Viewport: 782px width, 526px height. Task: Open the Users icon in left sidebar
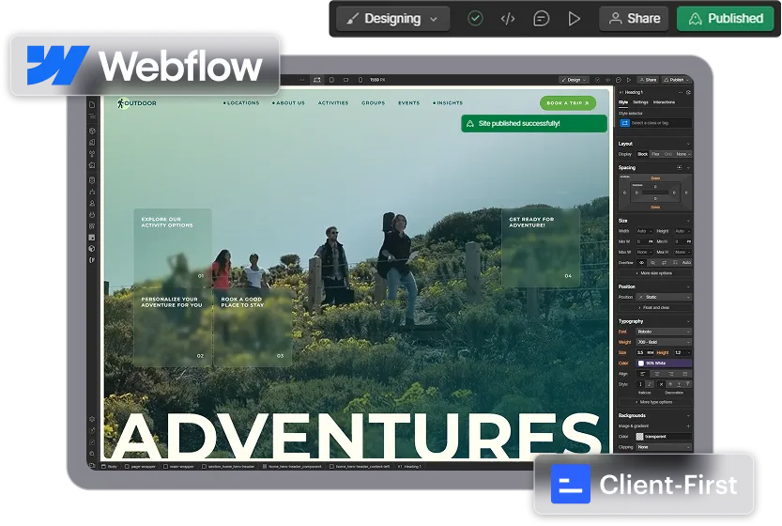click(x=92, y=203)
